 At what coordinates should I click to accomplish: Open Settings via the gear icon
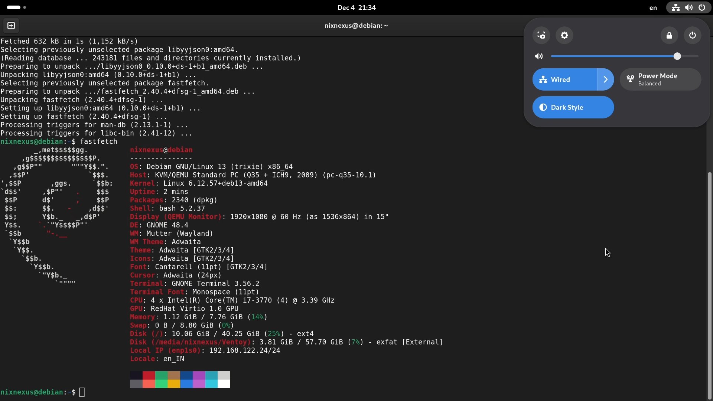coord(564,35)
